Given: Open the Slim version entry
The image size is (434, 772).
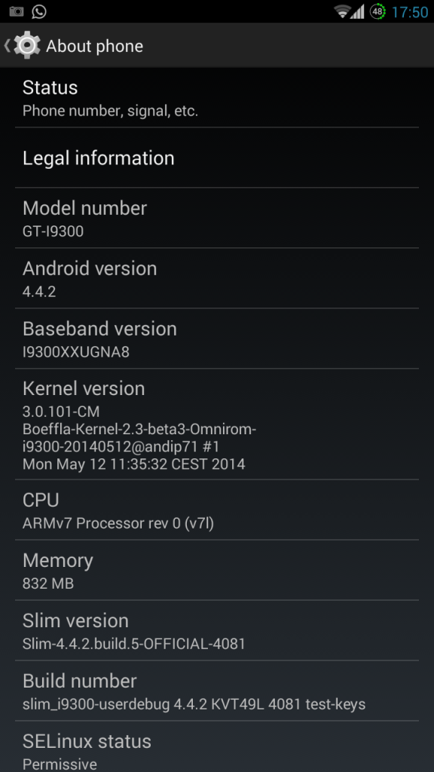Looking at the screenshot, I should [216, 631].
